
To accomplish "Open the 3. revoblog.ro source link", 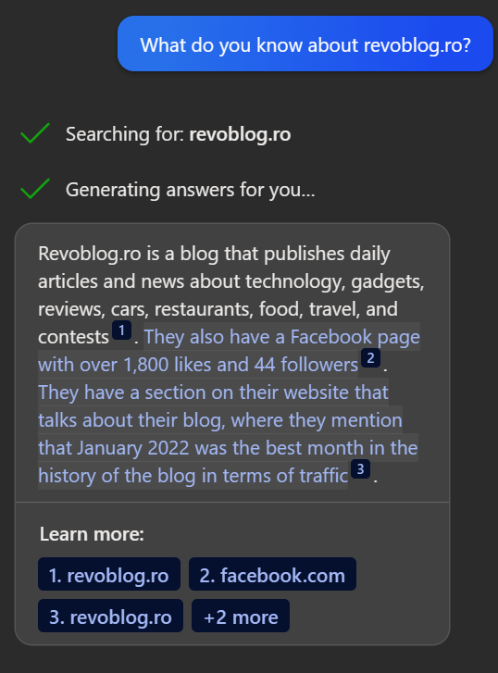I will click(111, 616).
